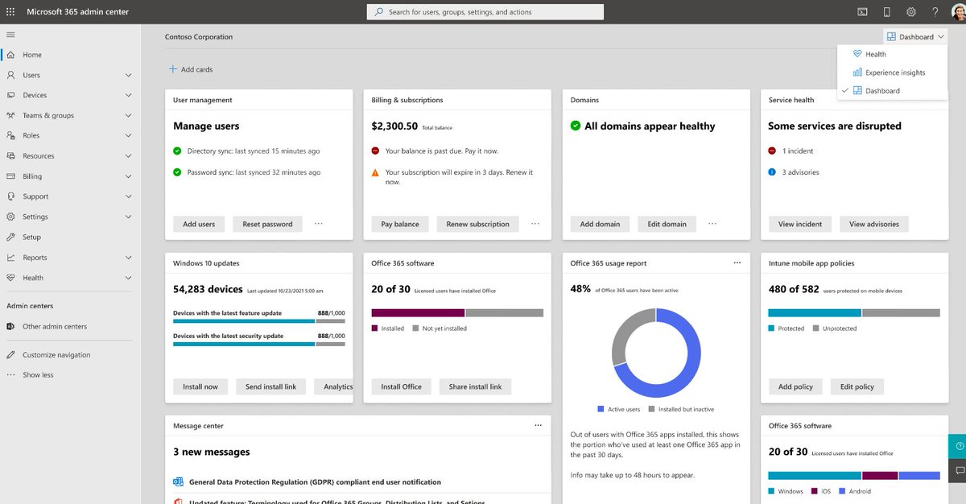Viewport: 966px width, 504px height.
Task: Click the latest feature update progress bar
Action: pos(259,320)
